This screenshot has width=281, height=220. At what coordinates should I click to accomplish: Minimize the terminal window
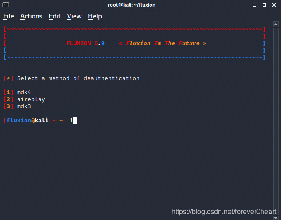point(255,5)
